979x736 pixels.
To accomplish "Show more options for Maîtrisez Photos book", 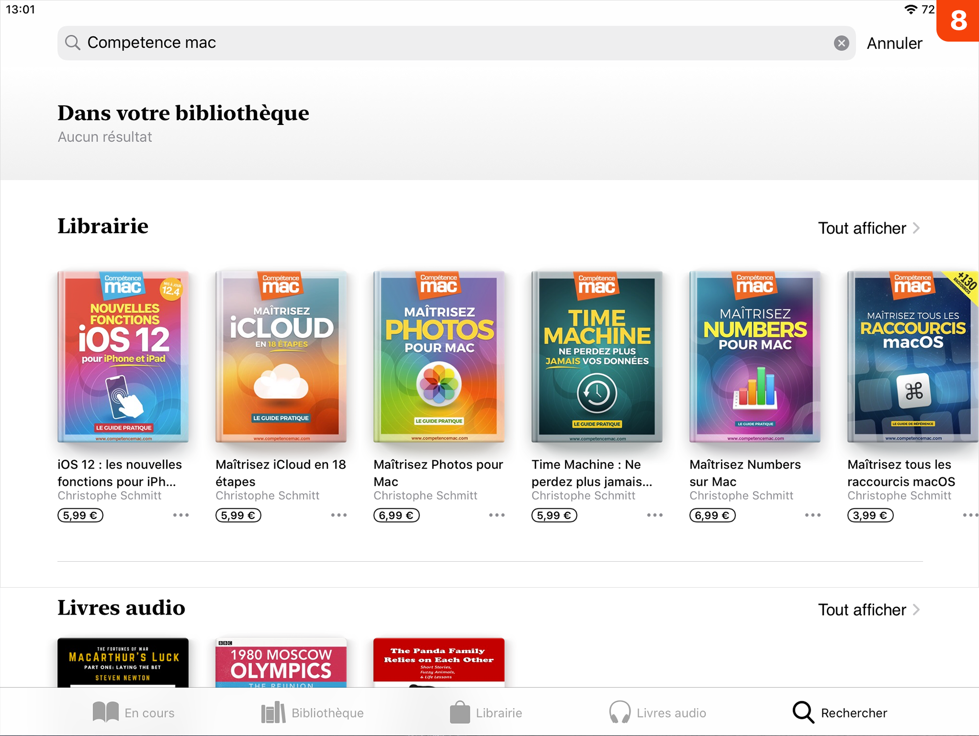I will [497, 515].
